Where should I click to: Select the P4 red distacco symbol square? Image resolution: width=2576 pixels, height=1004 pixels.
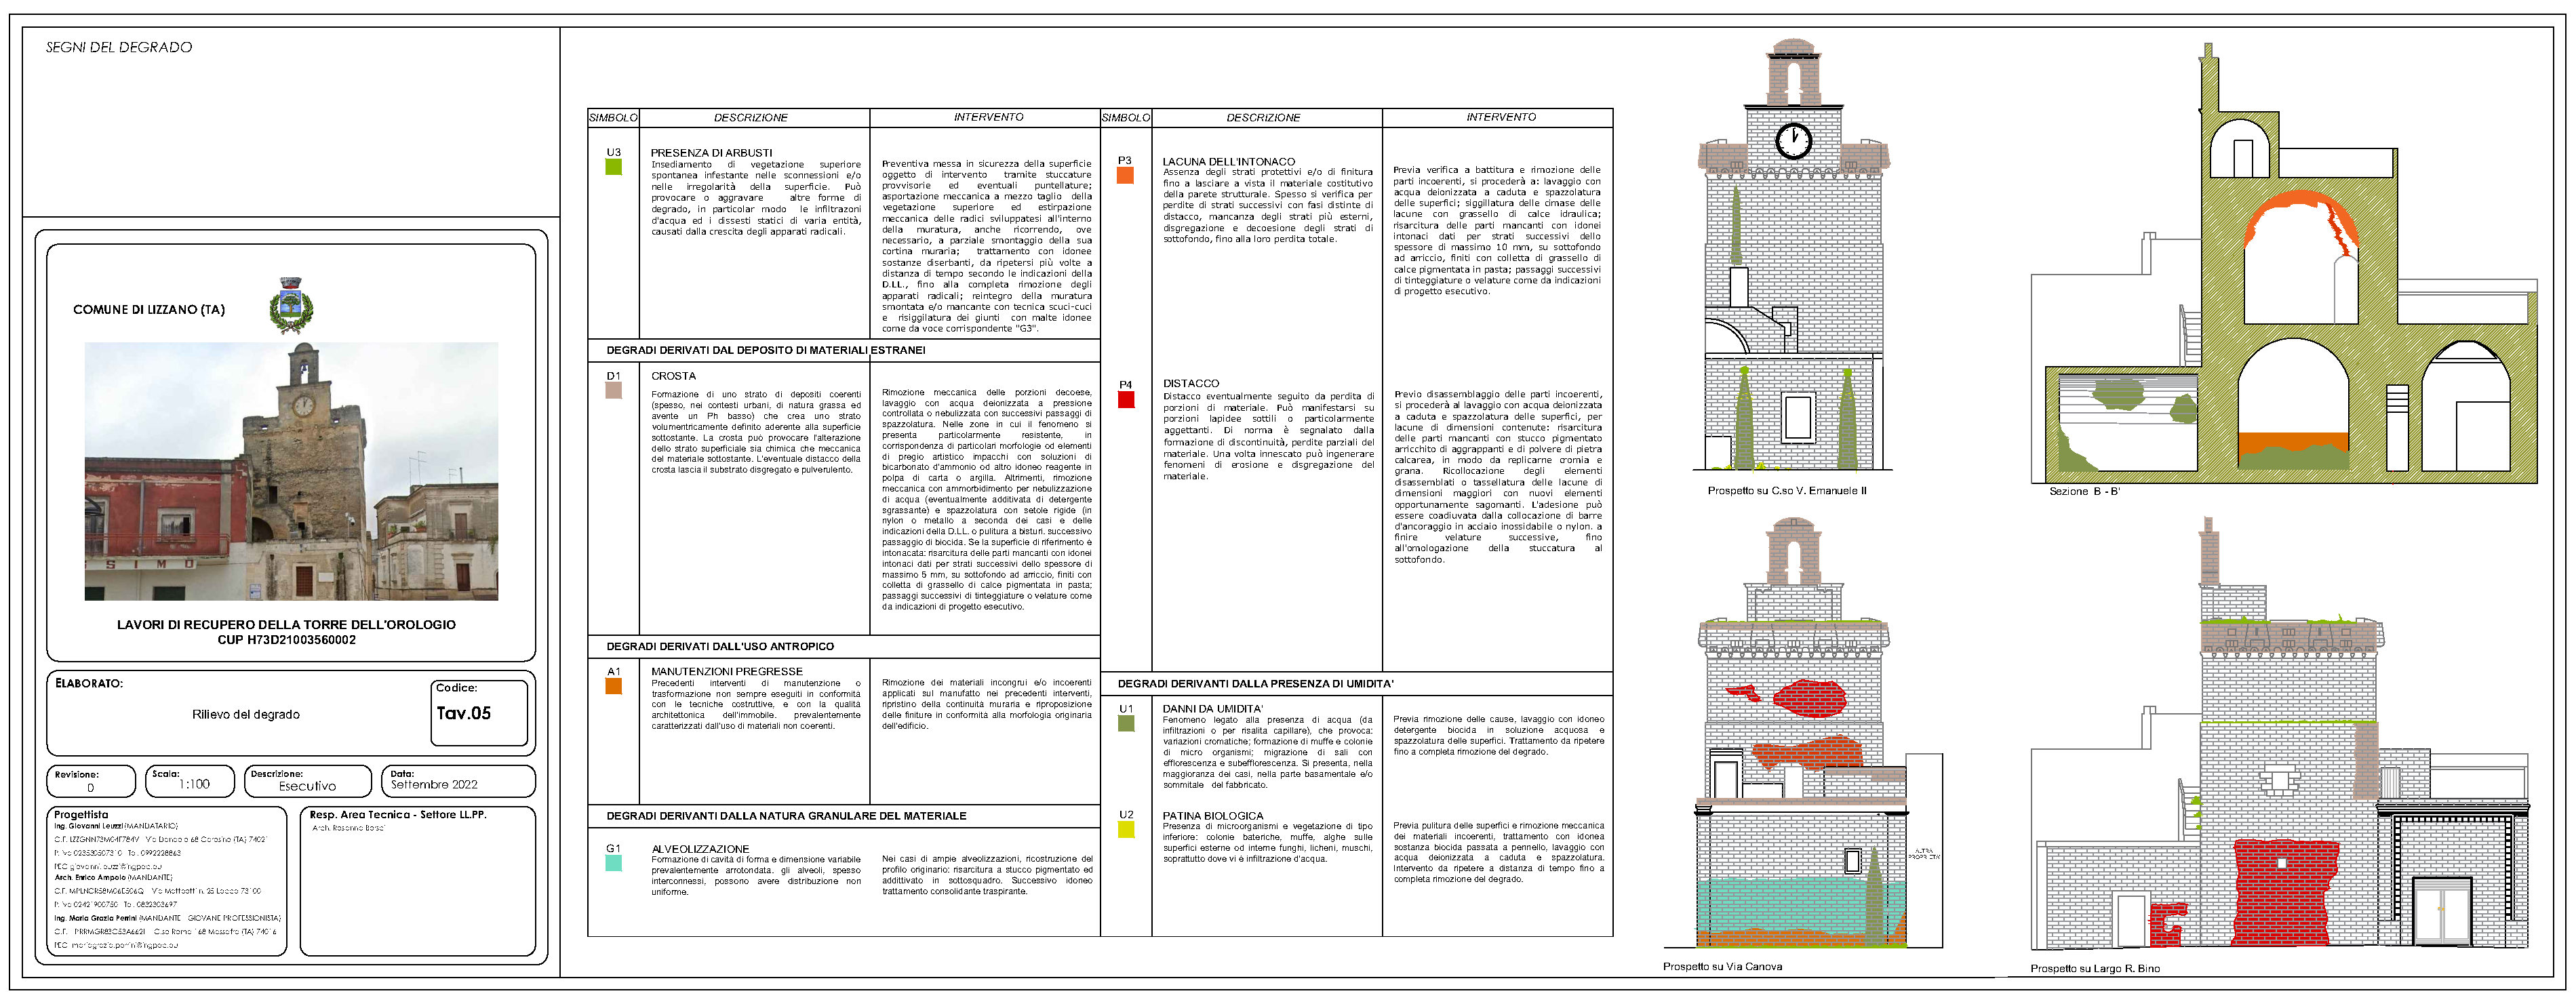point(1126,400)
